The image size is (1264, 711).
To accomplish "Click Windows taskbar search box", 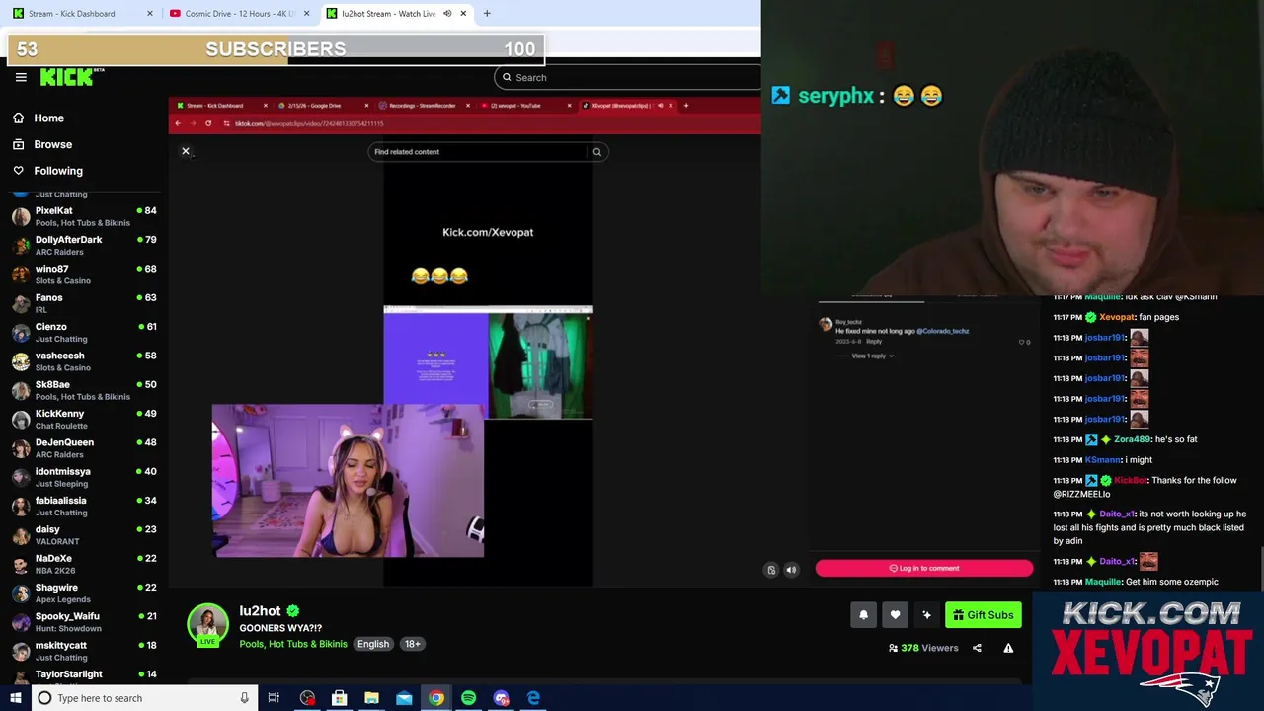I will click(x=143, y=698).
